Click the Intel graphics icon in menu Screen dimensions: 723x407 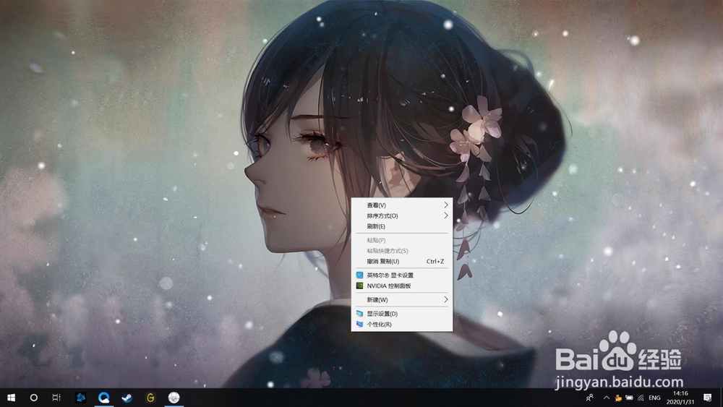(359, 275)
